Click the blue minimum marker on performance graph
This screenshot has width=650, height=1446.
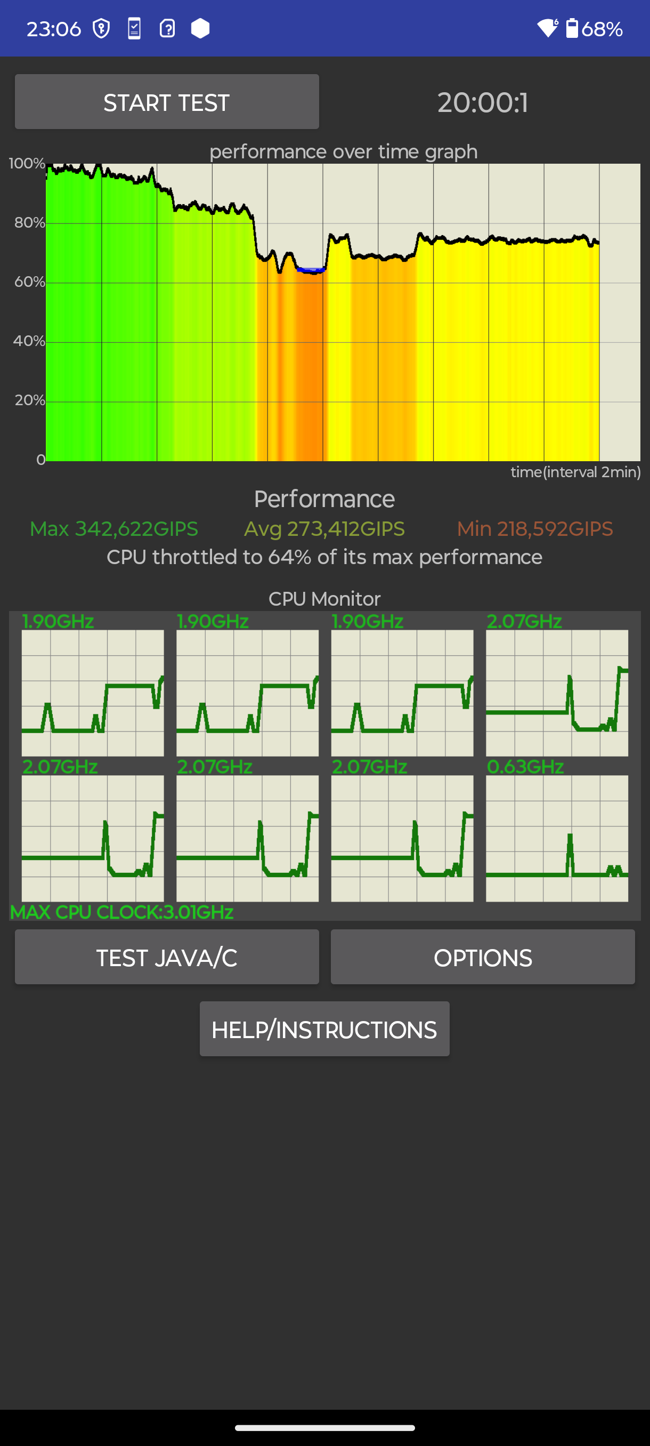click(311, 270)
